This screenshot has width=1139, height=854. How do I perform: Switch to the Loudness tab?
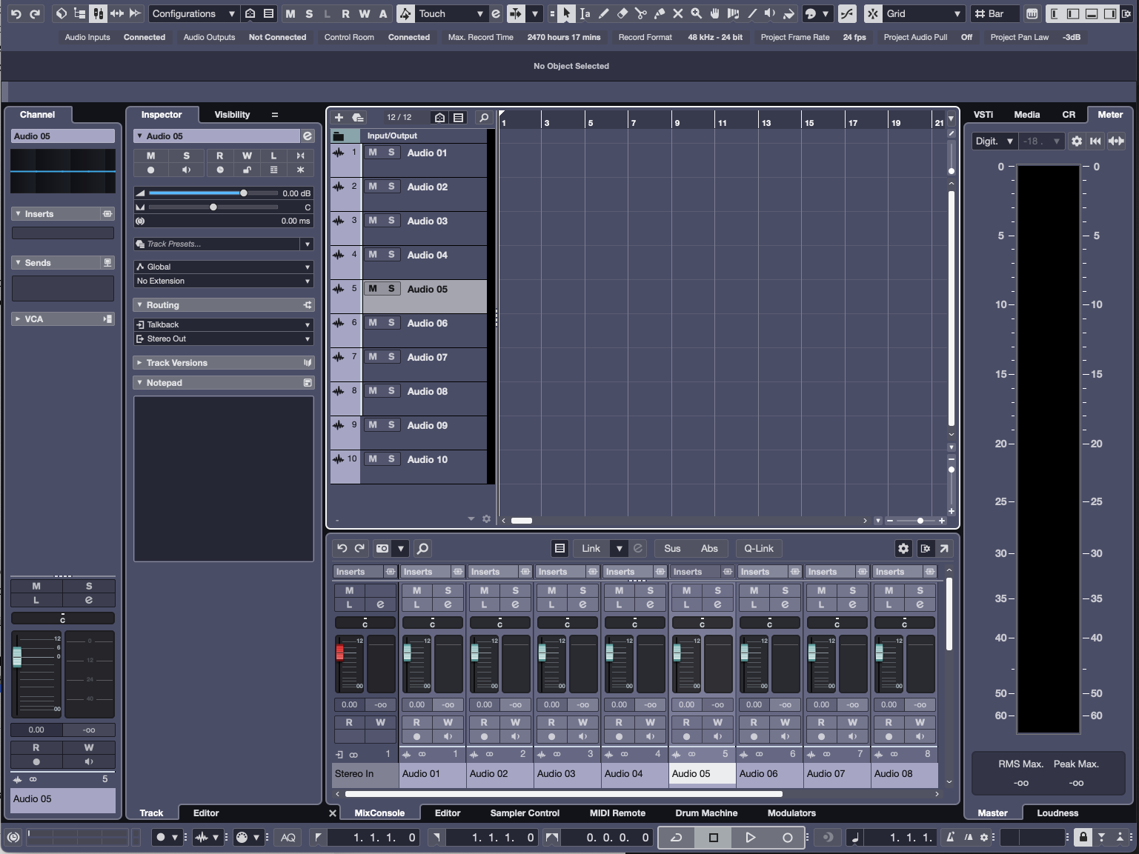click(x=1057, y=813)
